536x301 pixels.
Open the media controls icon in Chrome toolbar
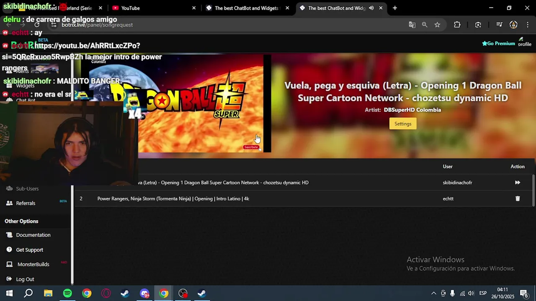click(x=499, y=25)
